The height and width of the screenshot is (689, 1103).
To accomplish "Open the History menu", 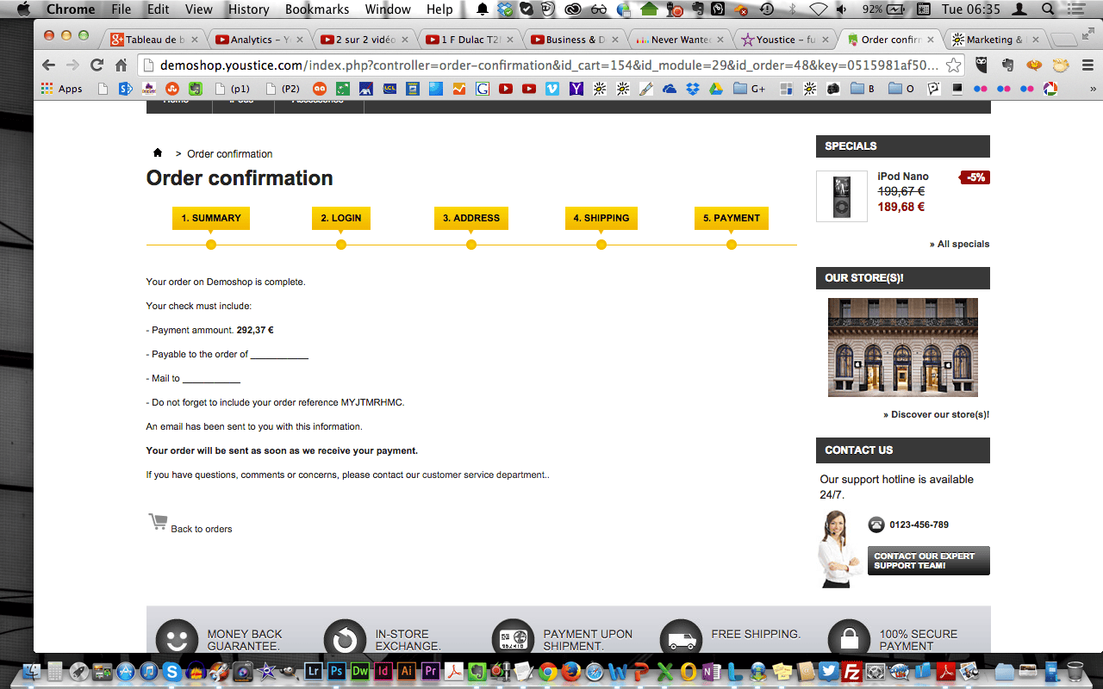I will tap(249, 9).
